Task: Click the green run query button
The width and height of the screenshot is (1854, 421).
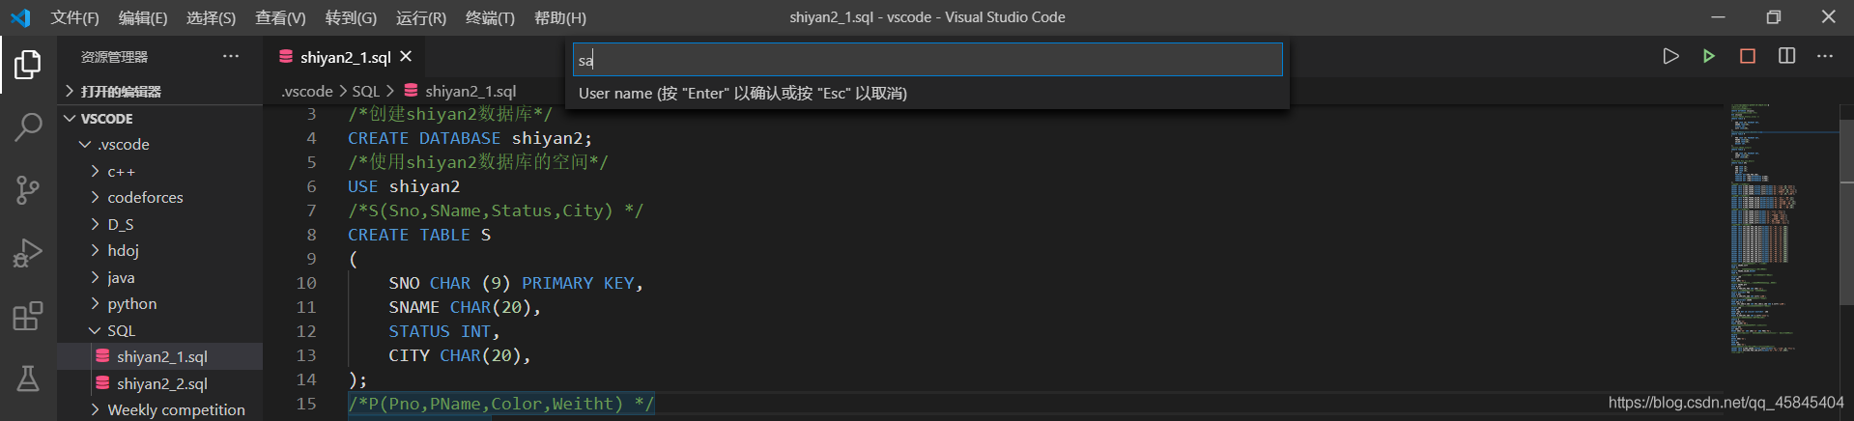Action: pyautogui.click(x=1709, y=56)
